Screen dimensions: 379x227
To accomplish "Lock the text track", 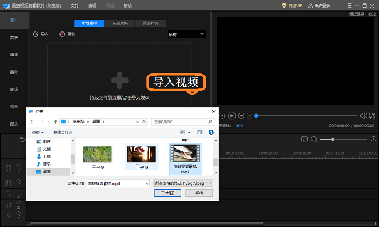I will pyautogui.click(x=19, y=196).
